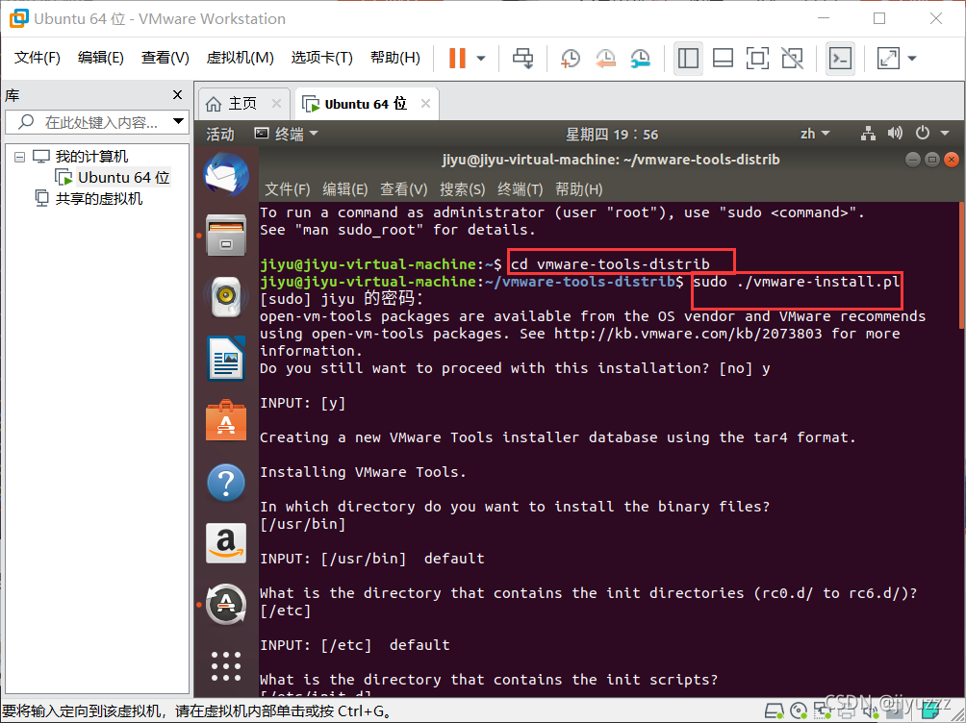Click the clock 星期四 19:56
This screenshot has width=966, height=723.
click(611, 135)
